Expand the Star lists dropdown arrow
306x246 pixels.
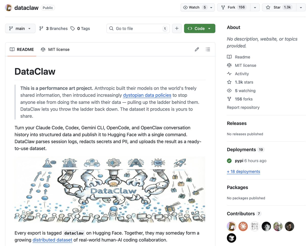click(301, 7)
